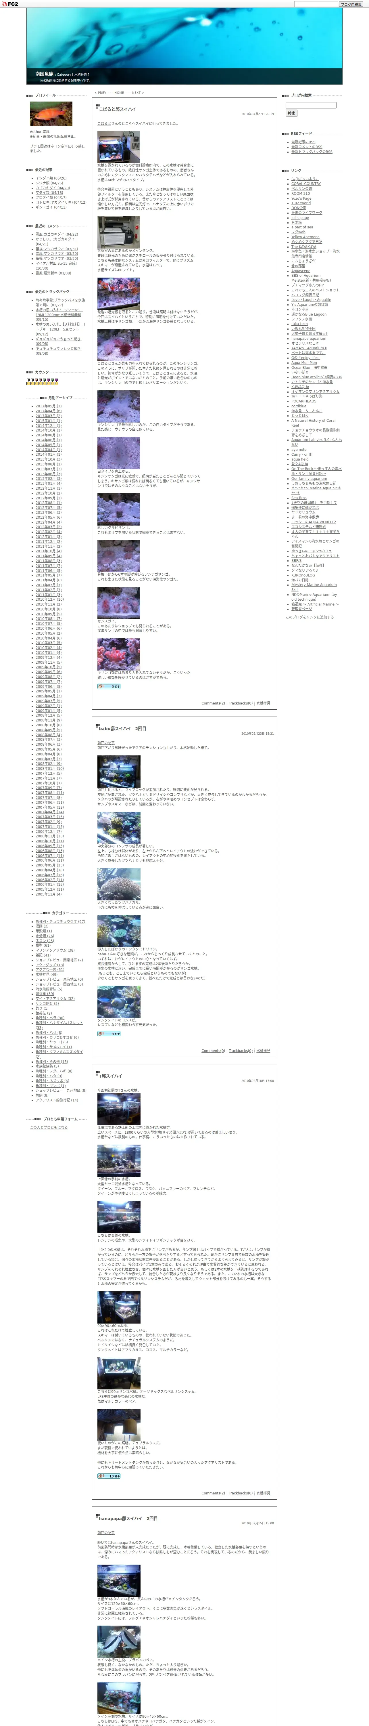
Task: Open recent post インダイ類 (05/26)
Action: click(x=51, y=178)
